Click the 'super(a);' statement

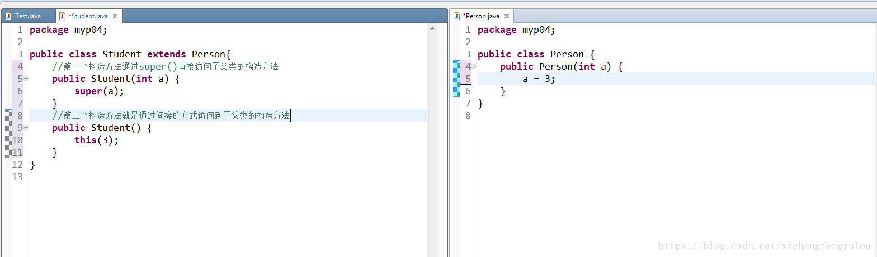(99, 91)
